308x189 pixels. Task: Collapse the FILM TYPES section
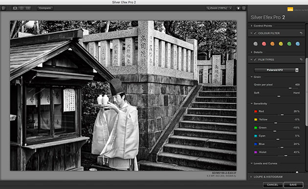251,59
